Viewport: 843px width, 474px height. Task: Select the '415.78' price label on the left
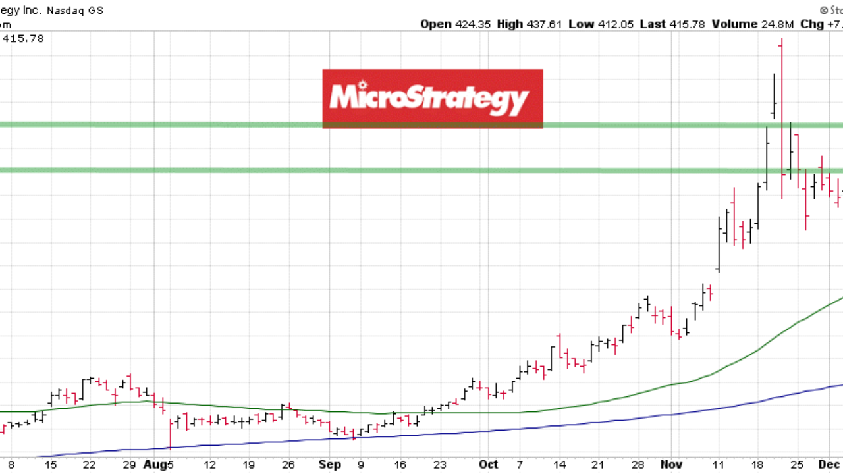click(x=24, y=38)
